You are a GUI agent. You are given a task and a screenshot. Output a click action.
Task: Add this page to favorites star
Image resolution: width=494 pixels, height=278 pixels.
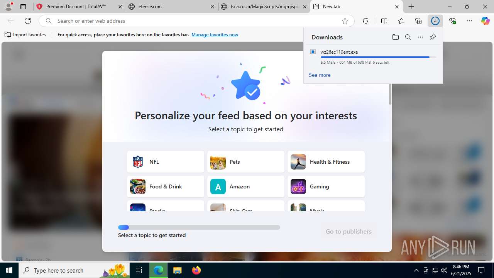[345, 21]
